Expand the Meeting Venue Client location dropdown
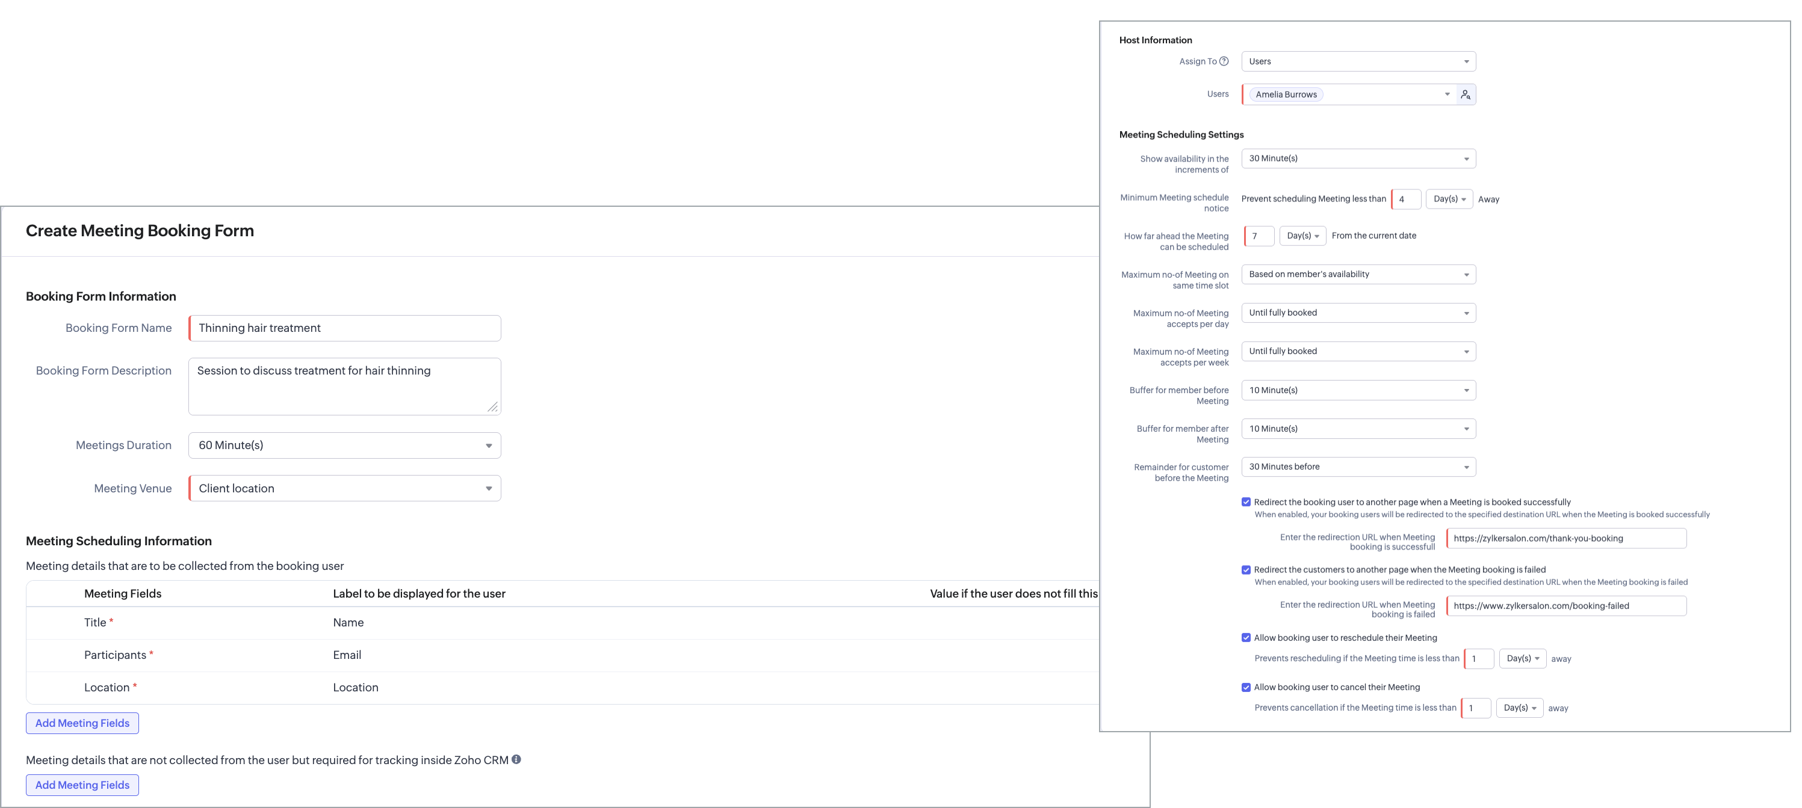The image size is (1802, 808). tap(344, 489)
